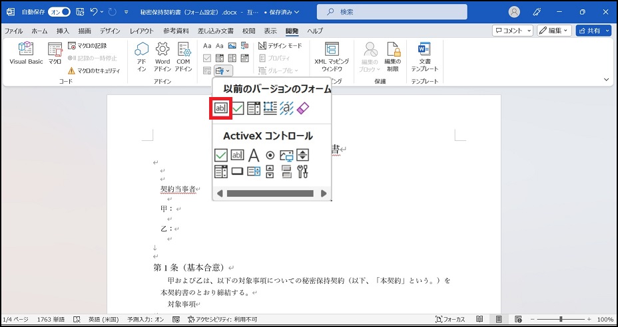Image resolution: width=618 pixels, height=327 pixels.
Task: Adjust the zoom slider in status bar
Action: (561, 319)
